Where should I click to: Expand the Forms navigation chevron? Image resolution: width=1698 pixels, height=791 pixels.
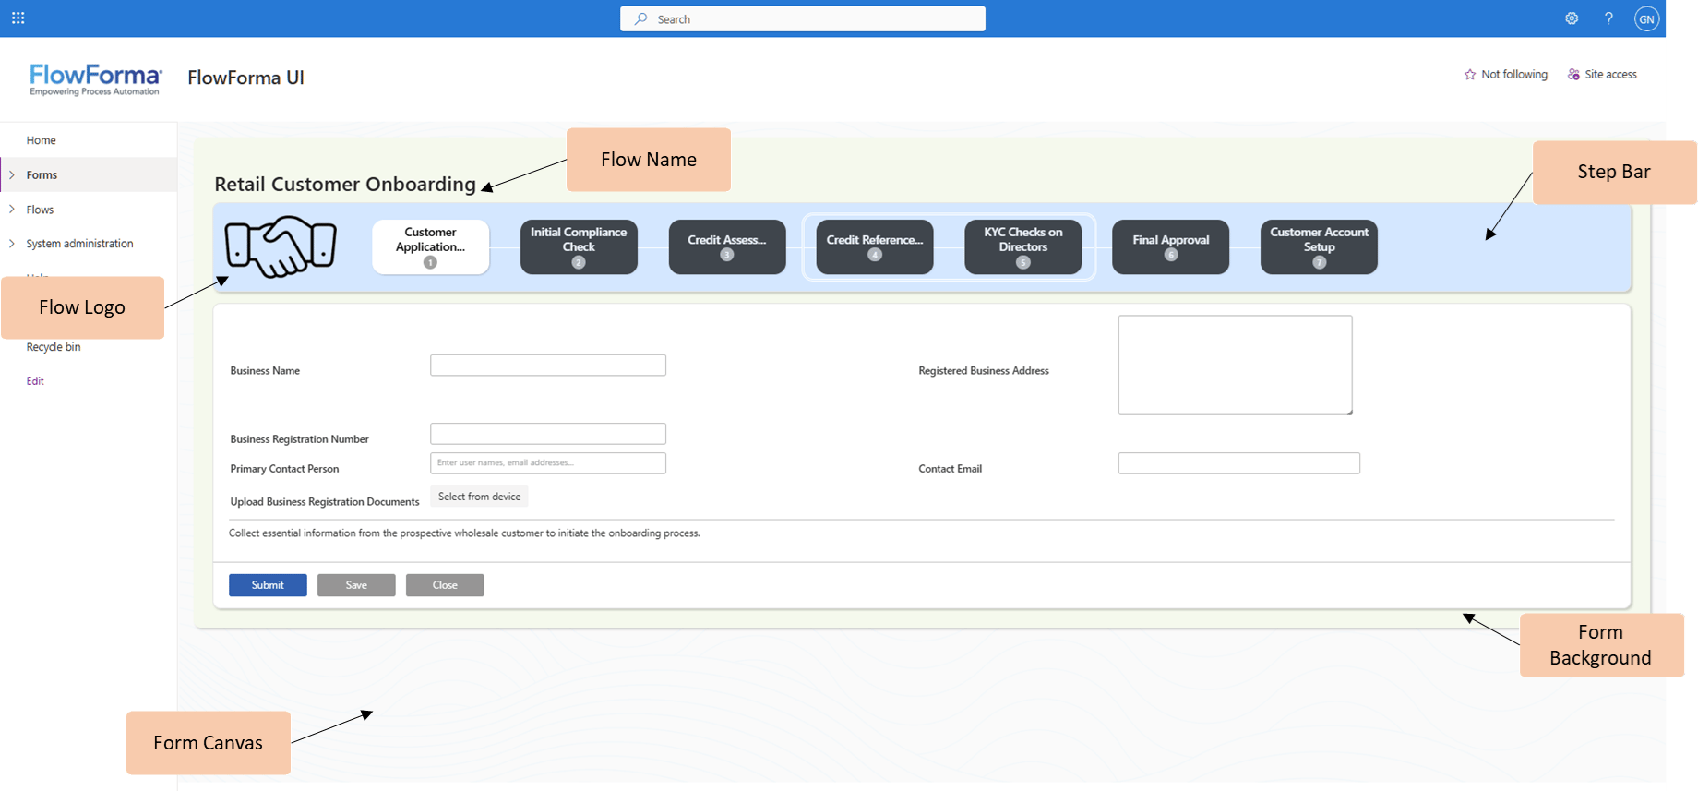click(12, 174)
